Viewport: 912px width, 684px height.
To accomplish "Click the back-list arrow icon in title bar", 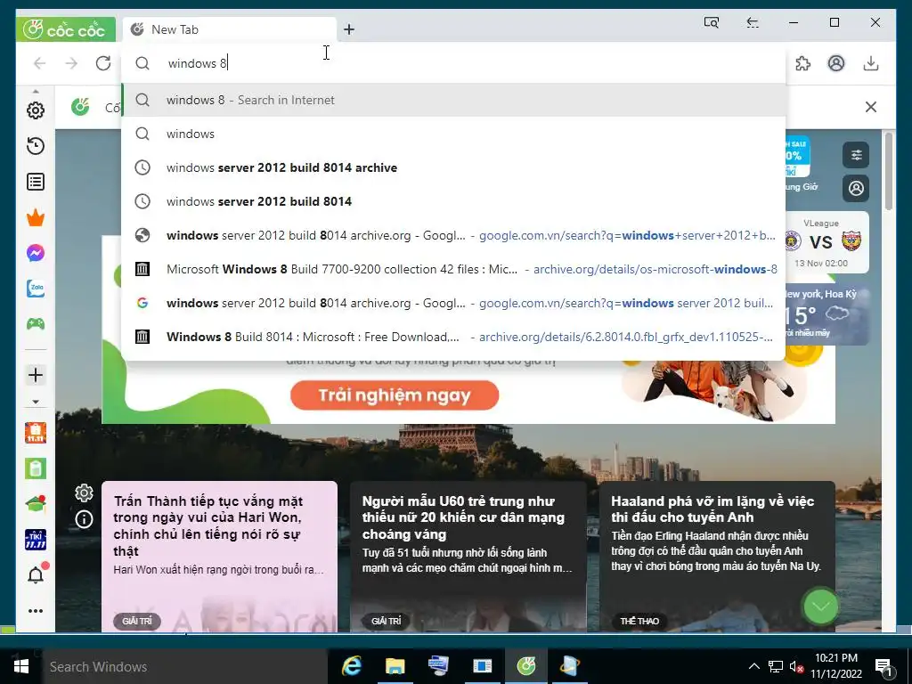I will pyautogui.click(x=753, y=22).
